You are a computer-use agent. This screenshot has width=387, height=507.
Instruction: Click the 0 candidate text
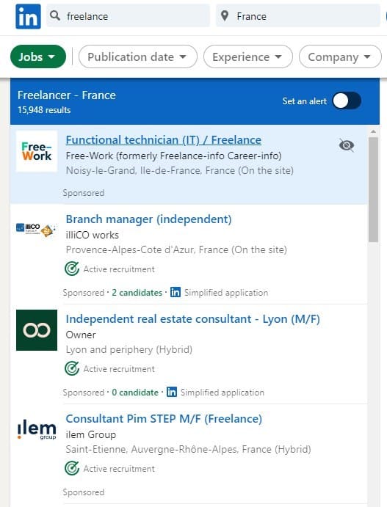click(x=135, y=393)
